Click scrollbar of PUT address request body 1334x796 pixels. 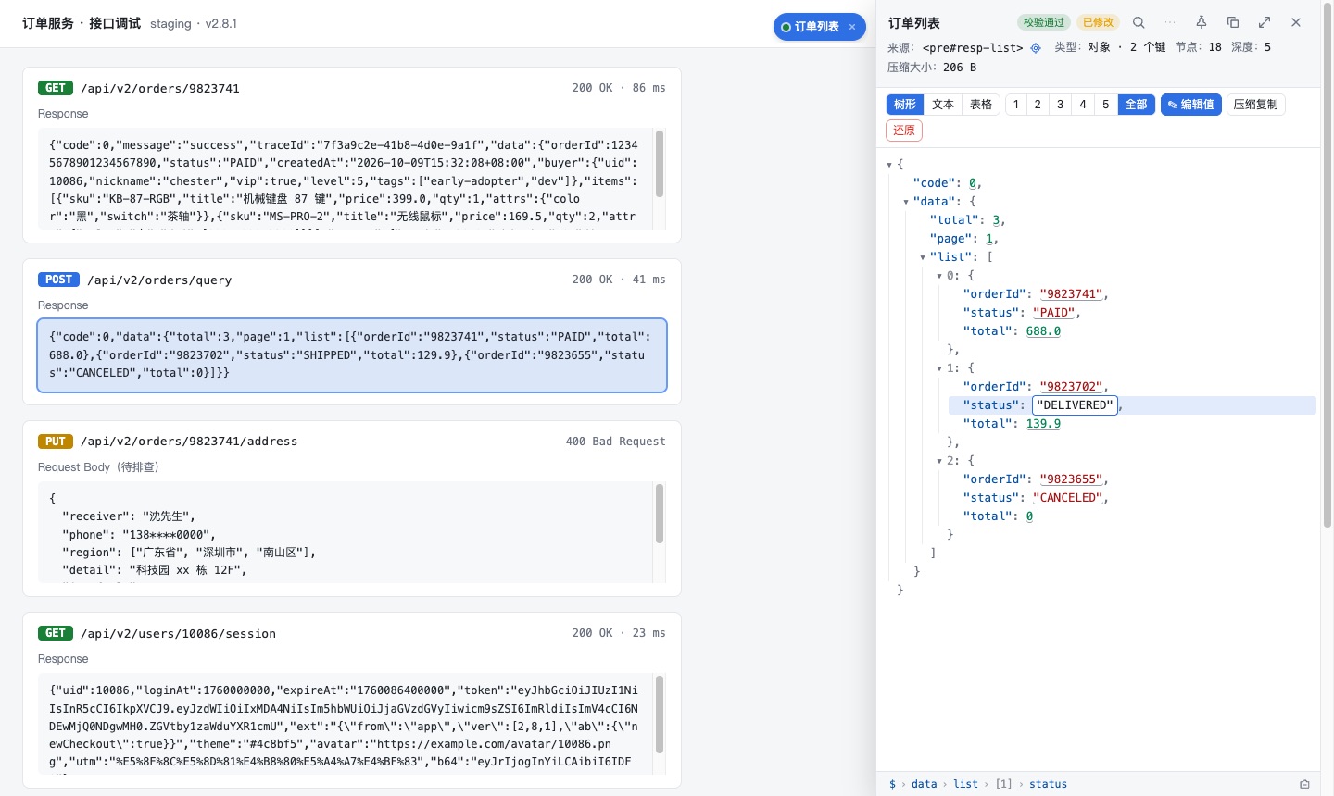coord(660,514)
